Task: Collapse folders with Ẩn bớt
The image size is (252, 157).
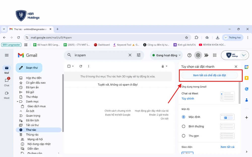Action: pos(30,111)
